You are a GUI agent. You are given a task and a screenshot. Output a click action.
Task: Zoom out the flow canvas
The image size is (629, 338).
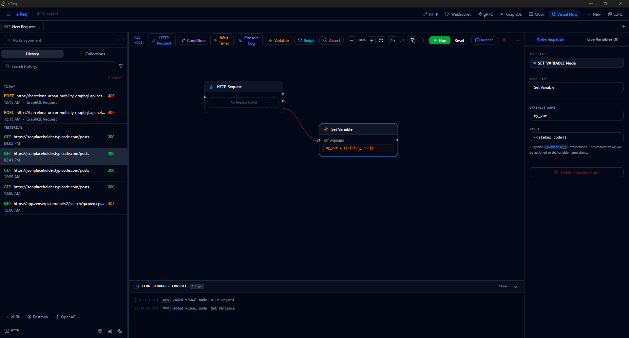[x=351, y=40]
